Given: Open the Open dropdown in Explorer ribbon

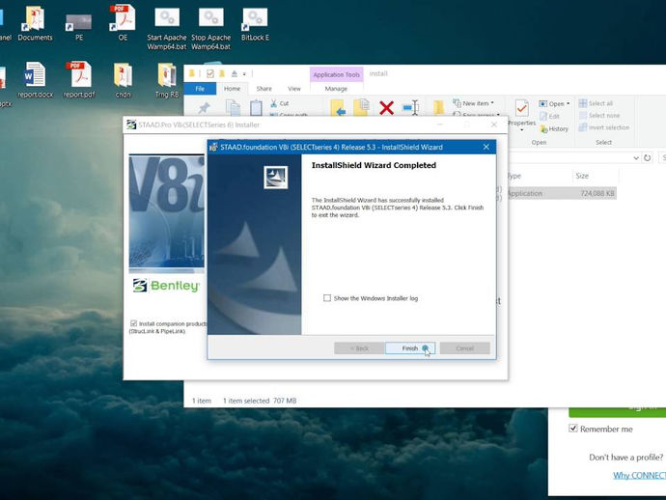Looking at the screenshot, I should click(x=554, y=103).
